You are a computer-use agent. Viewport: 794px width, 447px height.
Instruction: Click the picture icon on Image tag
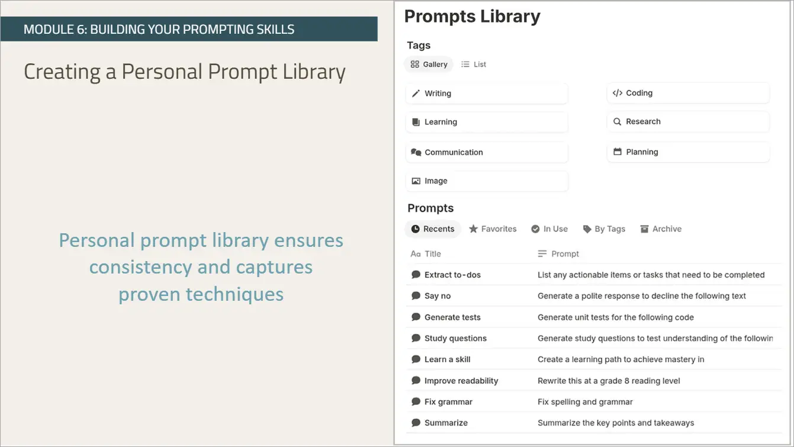coord(416,181)
